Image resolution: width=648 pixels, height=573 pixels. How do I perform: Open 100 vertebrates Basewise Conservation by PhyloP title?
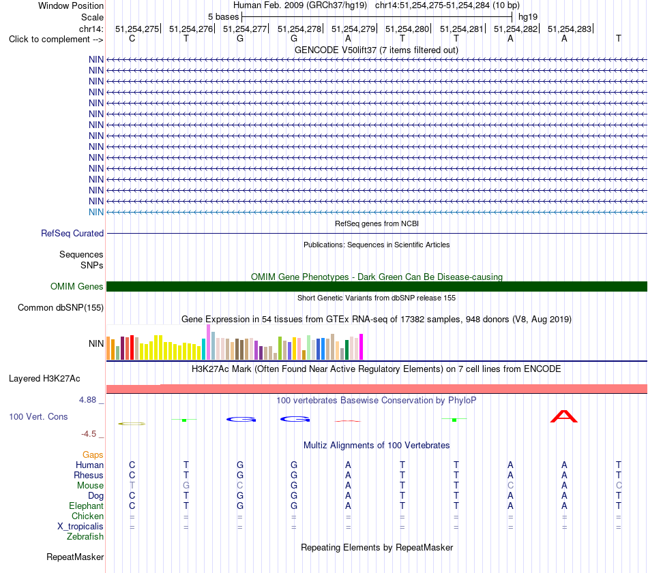pyautogui.click(x=377, y=401)
